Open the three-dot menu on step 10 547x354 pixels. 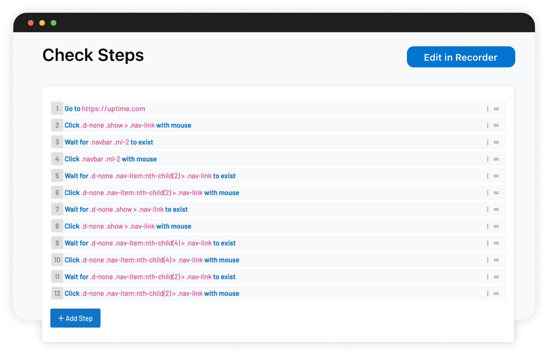(x=487, y=260)
